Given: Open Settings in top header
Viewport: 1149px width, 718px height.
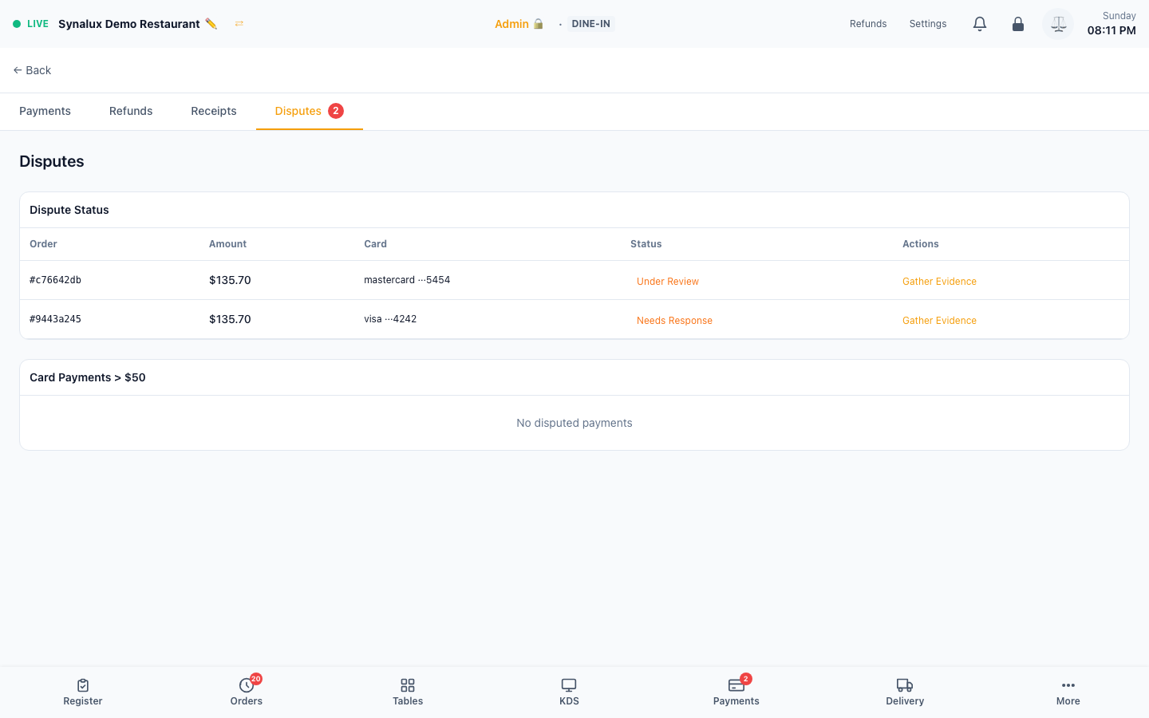Looking at the screenshot, I should point(928,24).
